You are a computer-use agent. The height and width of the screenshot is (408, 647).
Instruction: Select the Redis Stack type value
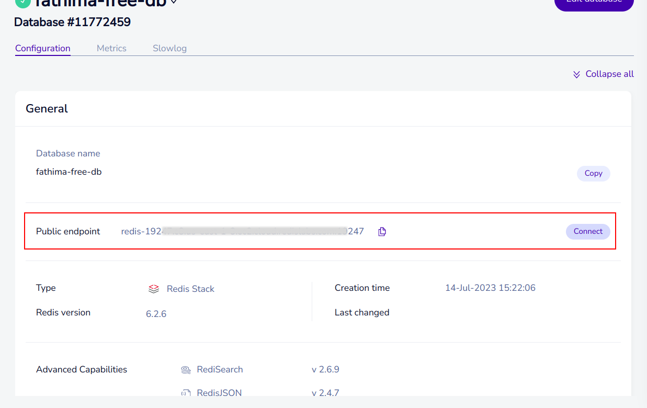tap(190, 289)
